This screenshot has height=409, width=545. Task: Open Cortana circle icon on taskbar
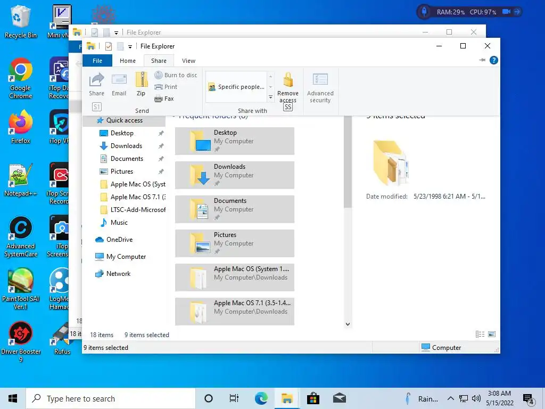(208, 398)
